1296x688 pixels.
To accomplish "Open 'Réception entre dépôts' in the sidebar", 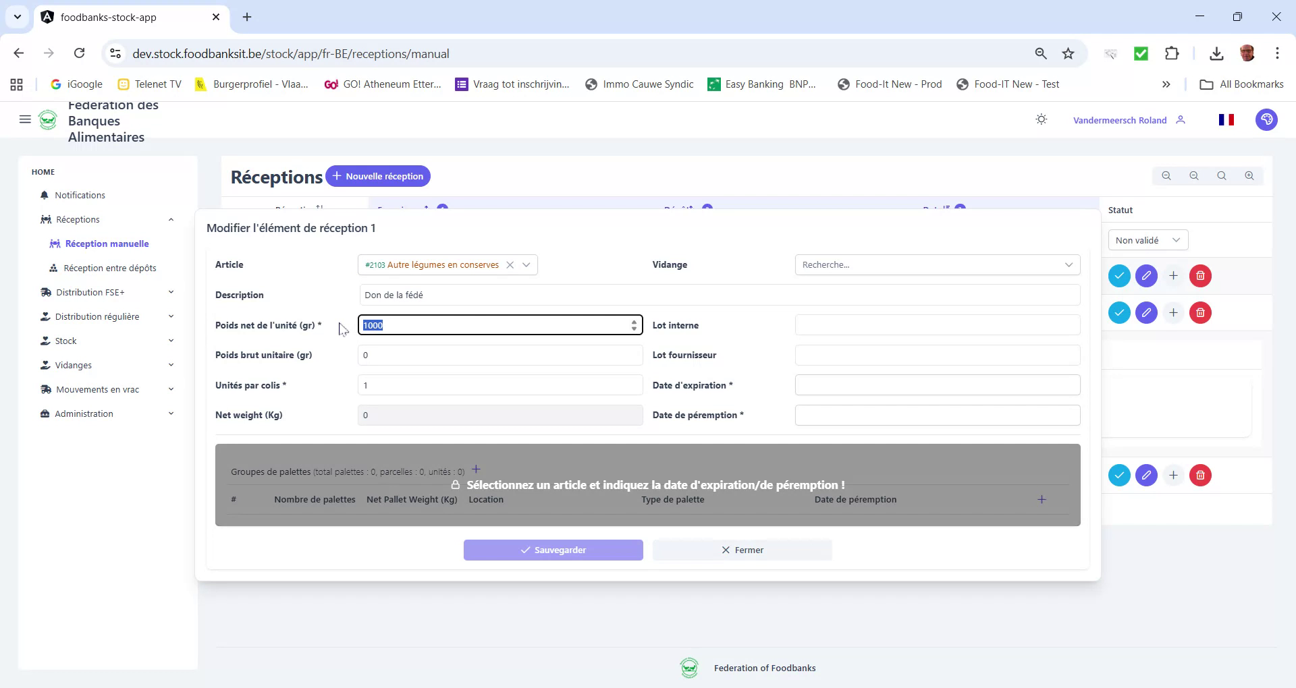I will [x=110, y=268].
